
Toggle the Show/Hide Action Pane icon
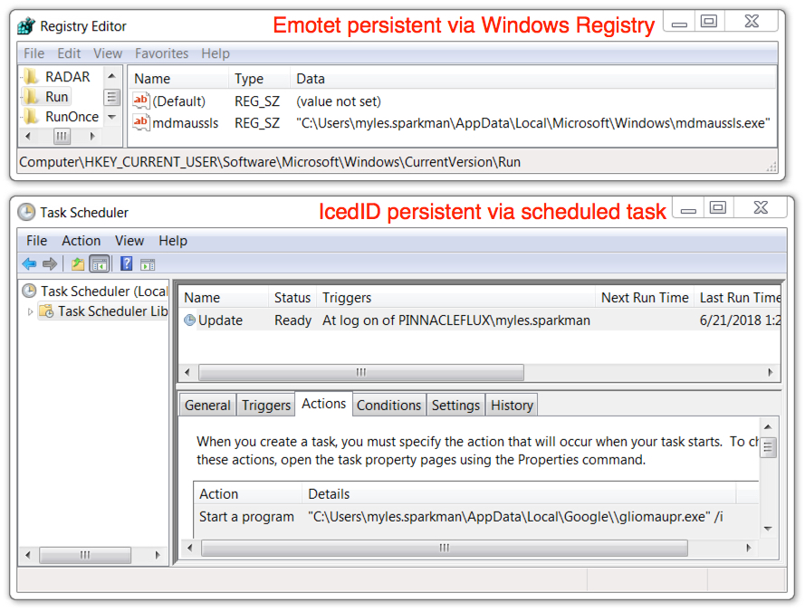pos(148,264)
